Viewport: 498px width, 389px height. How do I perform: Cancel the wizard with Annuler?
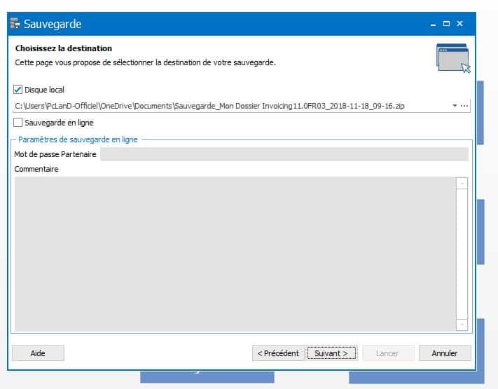click(445, 353)
